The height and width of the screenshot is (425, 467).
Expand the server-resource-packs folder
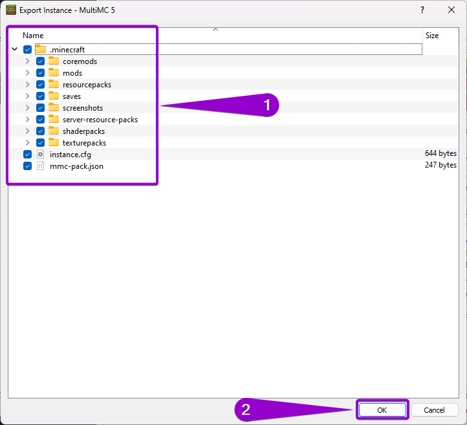pyautogui.click(x=27, y=120)
